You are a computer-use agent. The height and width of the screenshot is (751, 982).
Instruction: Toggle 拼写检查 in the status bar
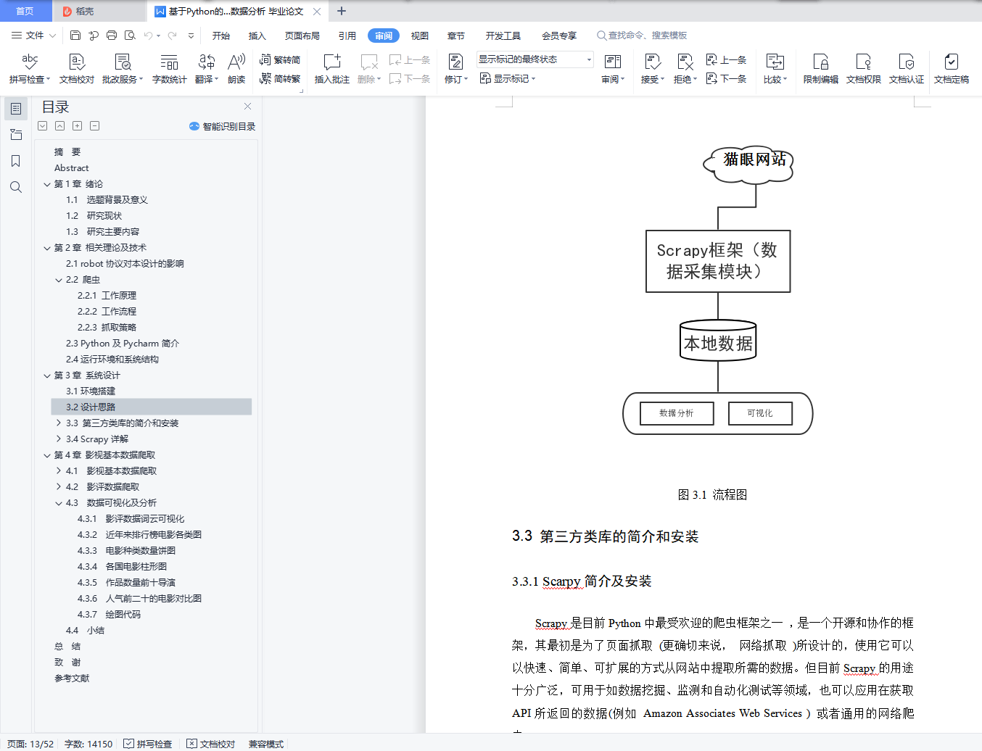click(148, 744)
